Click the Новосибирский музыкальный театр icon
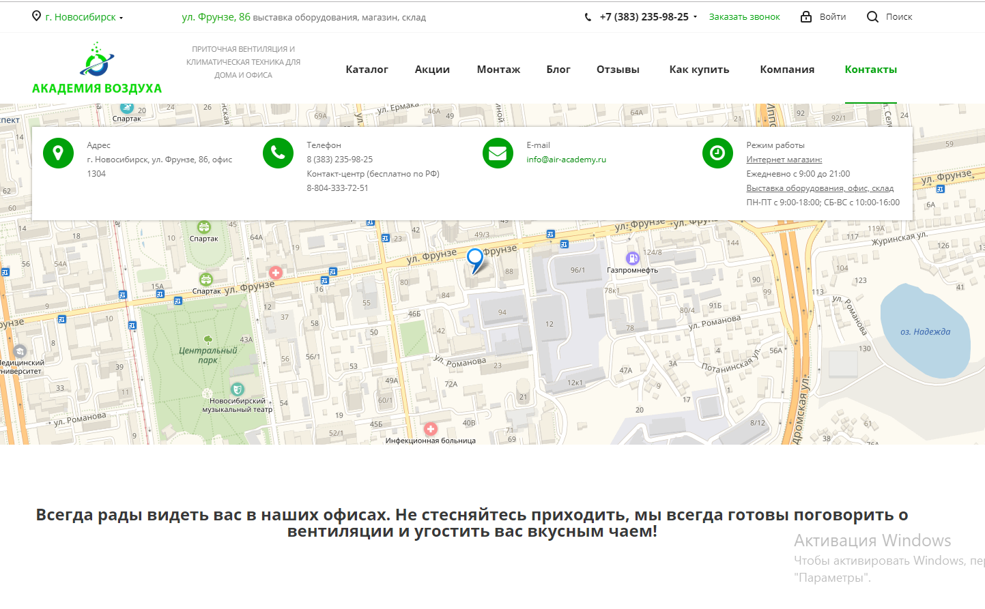Image resolution: width=985 pixels, height=609 pixels. point(237,389)
